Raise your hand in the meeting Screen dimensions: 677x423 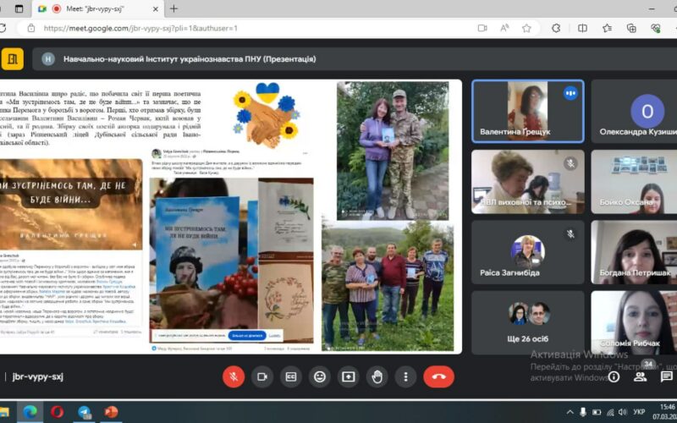click(377, 376)
